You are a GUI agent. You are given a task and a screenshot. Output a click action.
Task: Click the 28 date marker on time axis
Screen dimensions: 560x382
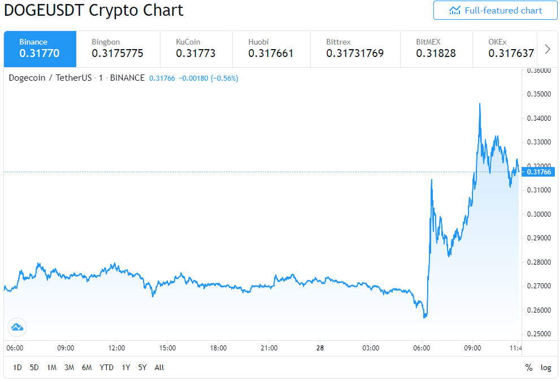pos(320,348)
